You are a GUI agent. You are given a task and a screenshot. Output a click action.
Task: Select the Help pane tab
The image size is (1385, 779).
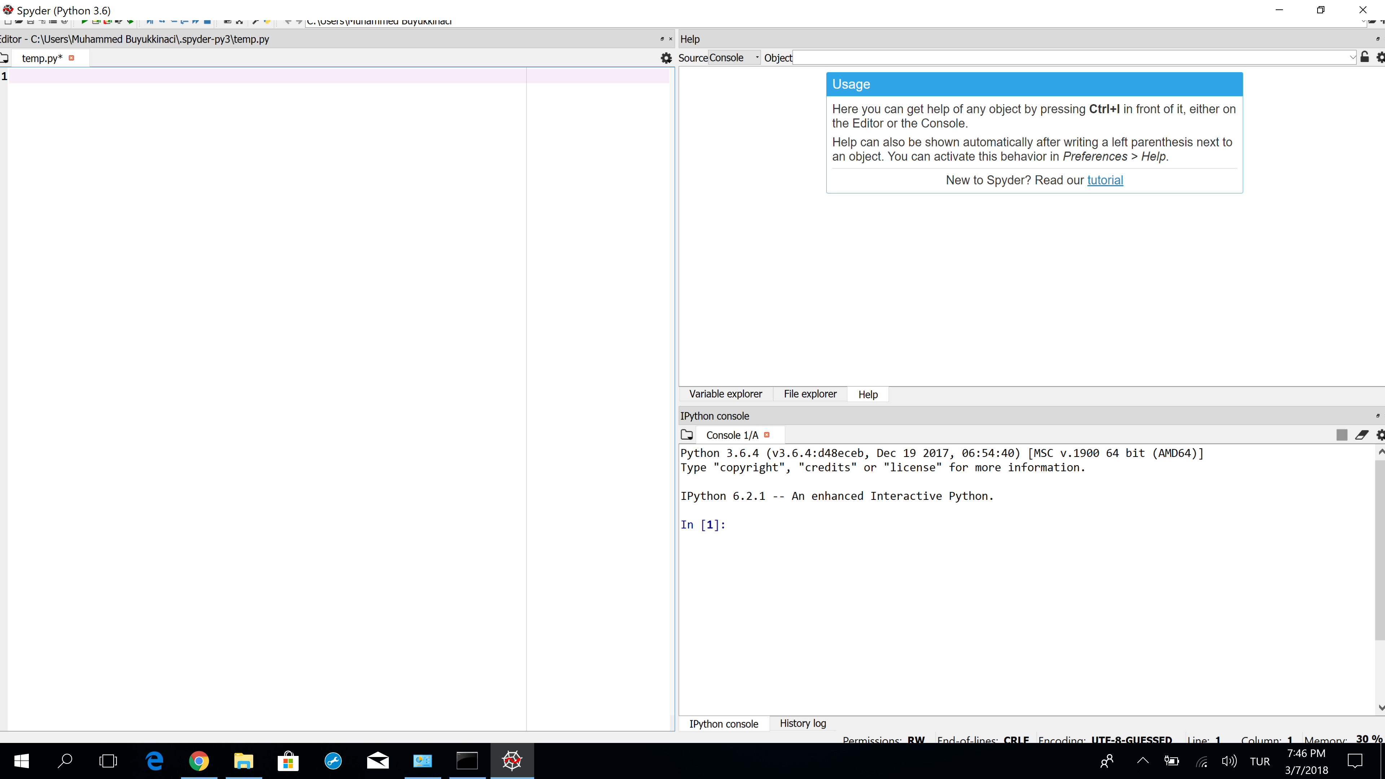click(868, 395)
